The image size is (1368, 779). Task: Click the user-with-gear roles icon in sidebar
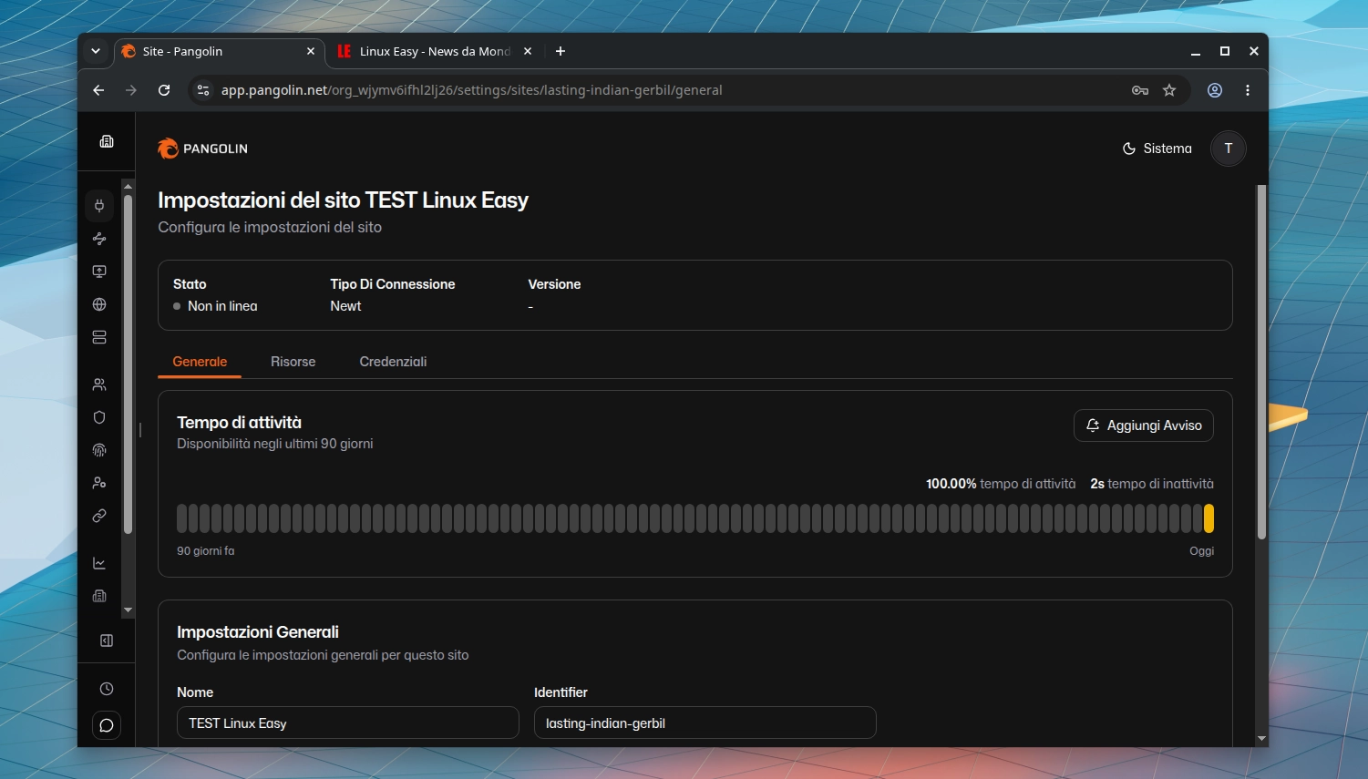[99, 483]
